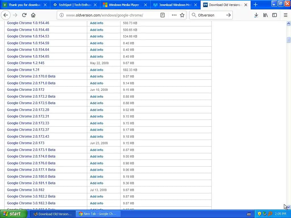
Task: Open Google Chrome 2.0.181.1 Beta link
Action: tap(31, 183)
